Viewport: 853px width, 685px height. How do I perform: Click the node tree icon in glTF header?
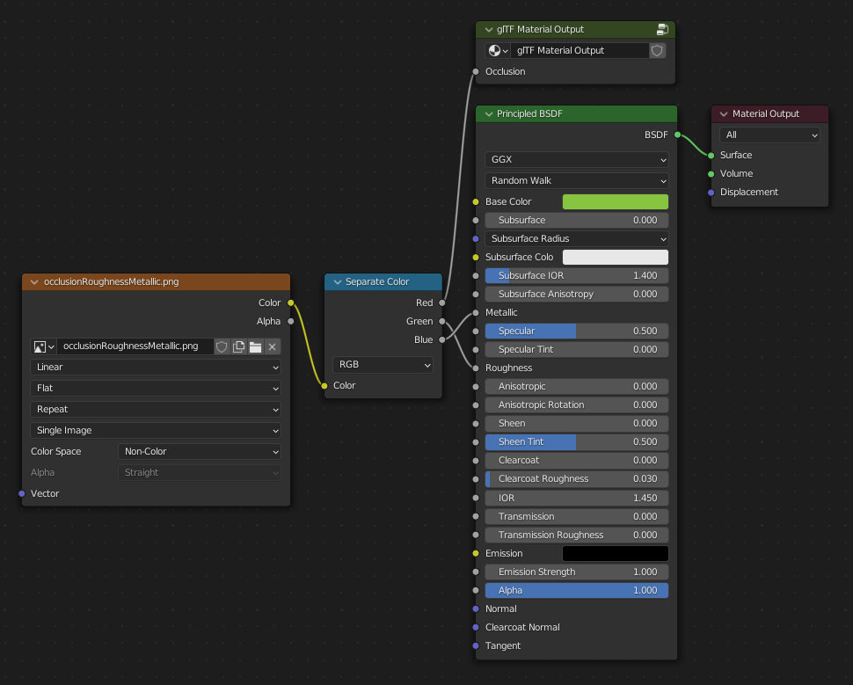(662, 29)
